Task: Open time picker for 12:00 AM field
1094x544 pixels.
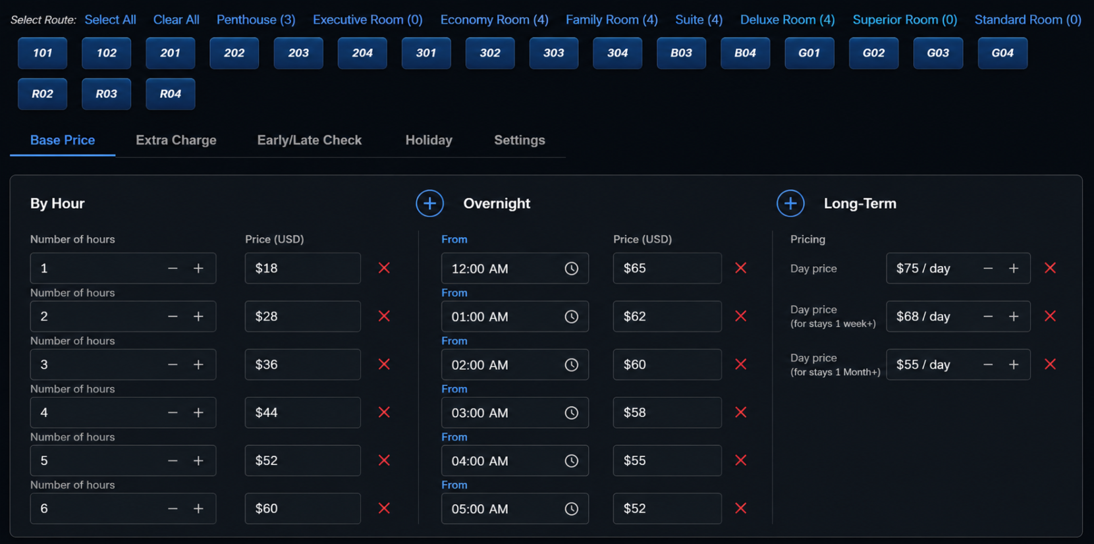Action: pyautogui.click(x=572, y=269)
